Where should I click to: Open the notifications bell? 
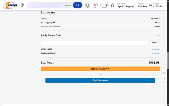point(88,5)
